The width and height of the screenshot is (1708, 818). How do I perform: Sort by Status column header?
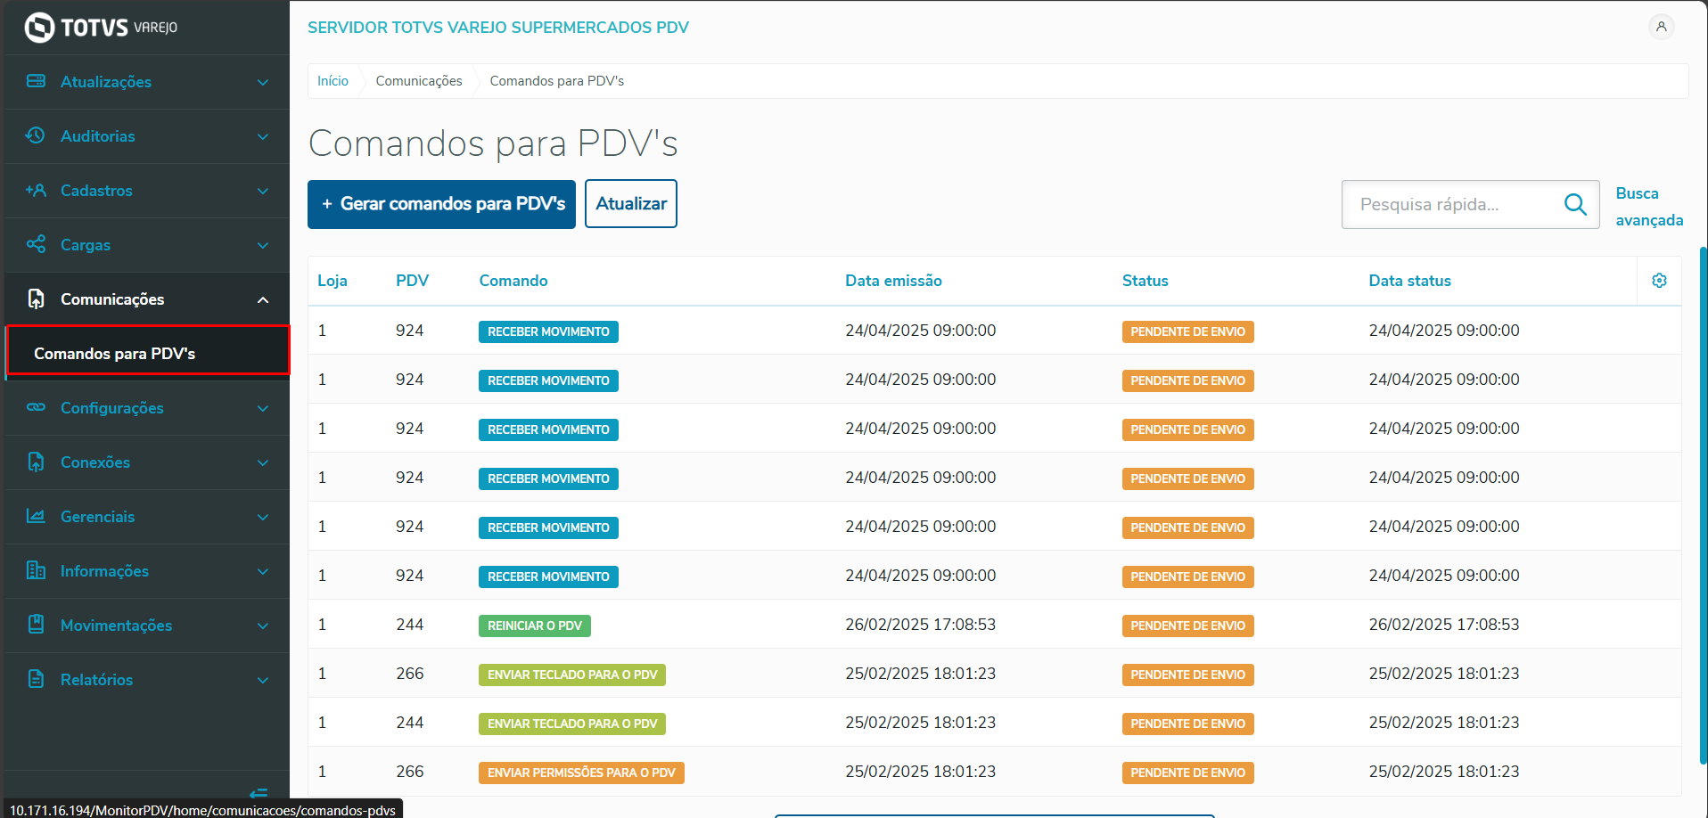click(1145, 281)
